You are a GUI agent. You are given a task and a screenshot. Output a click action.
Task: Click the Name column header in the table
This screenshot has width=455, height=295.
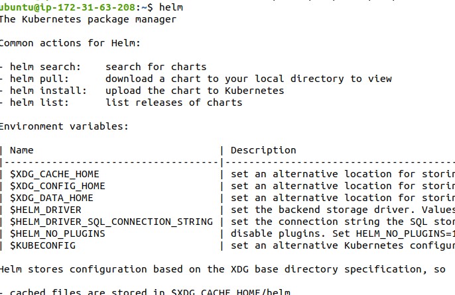(21, 150)
